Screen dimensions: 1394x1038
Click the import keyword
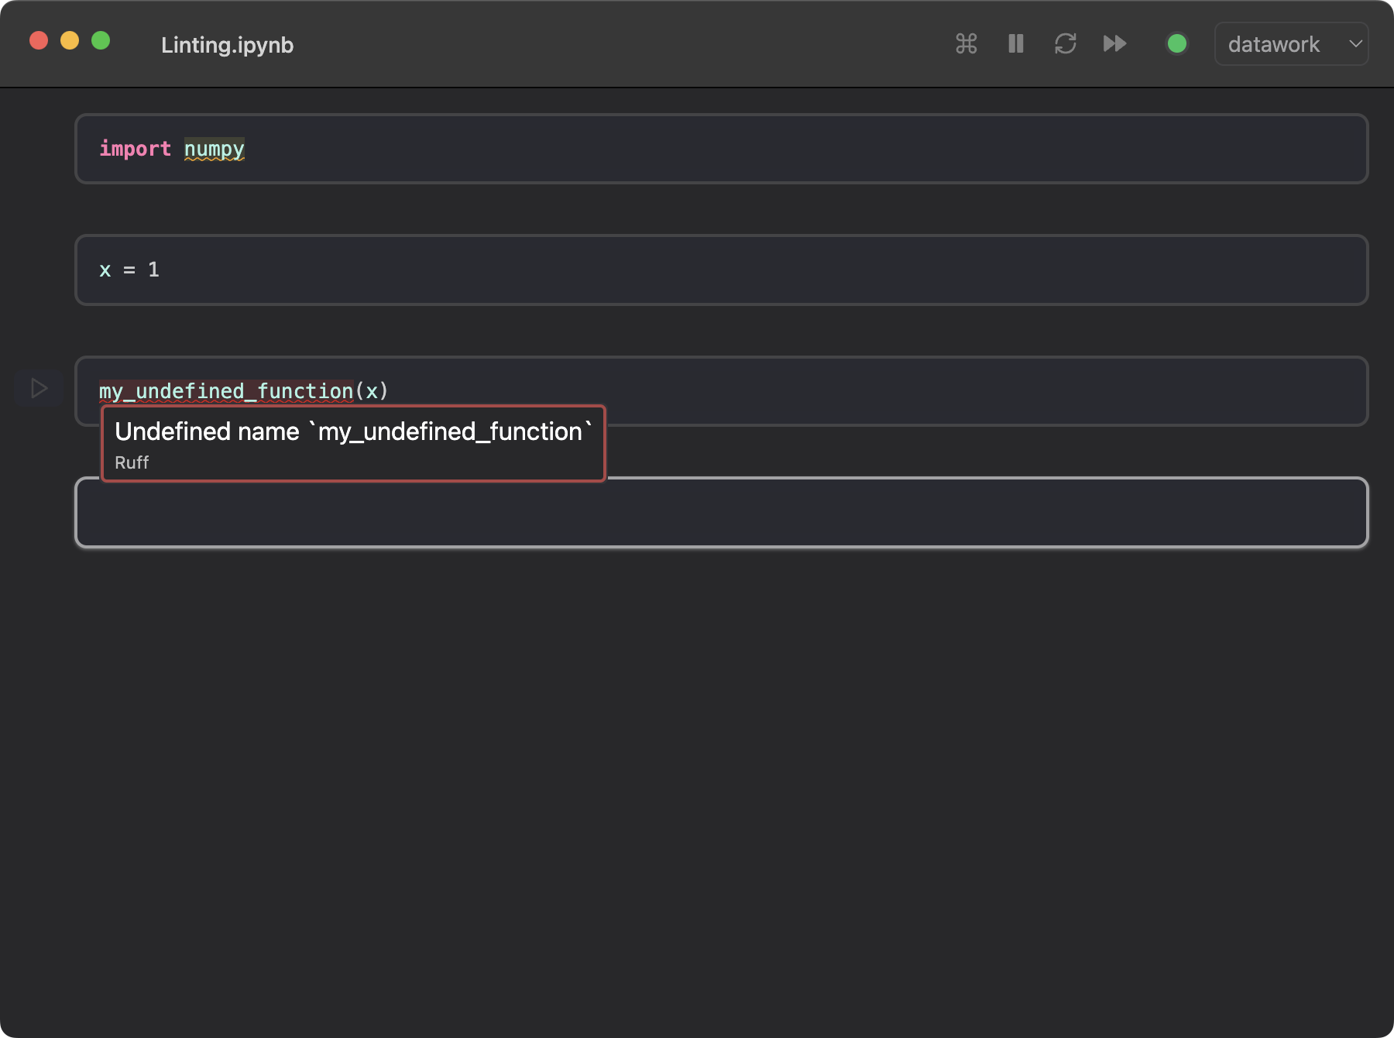135,149
